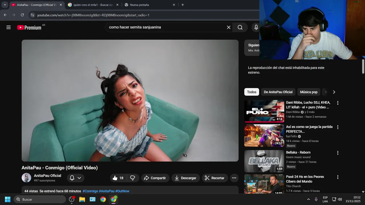The image size is (365, 205).
Task: Select Música pop filter chip
Action: coord(309,92)
